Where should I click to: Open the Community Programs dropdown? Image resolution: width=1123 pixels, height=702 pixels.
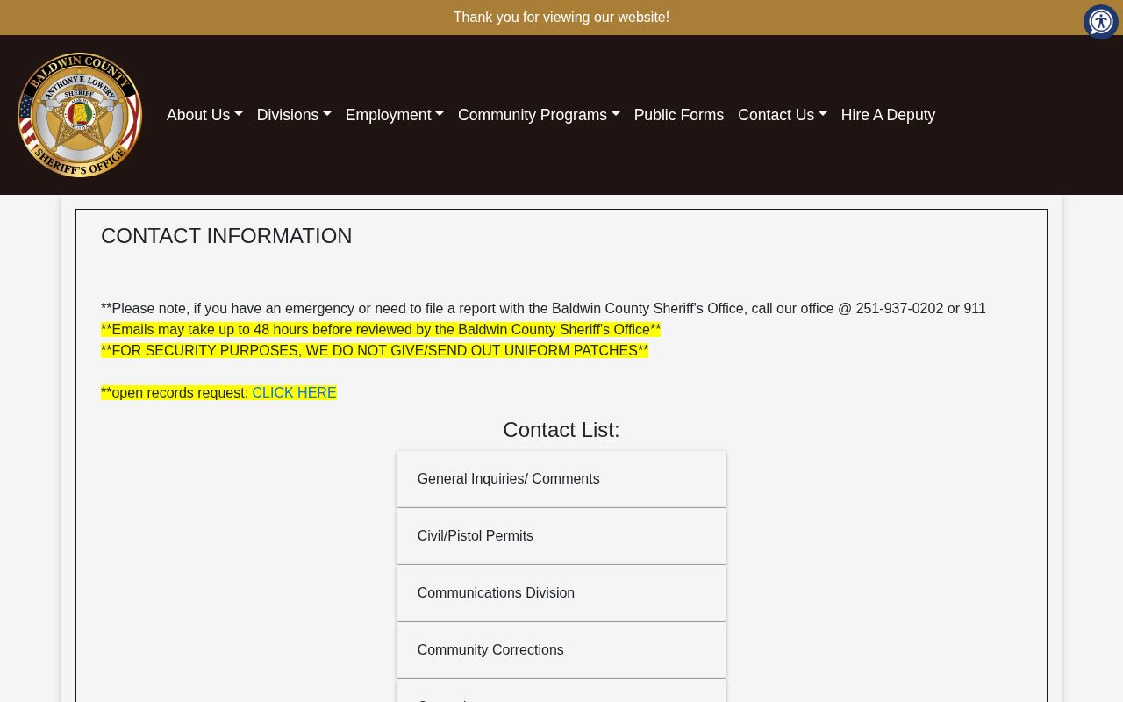point(539,115)
